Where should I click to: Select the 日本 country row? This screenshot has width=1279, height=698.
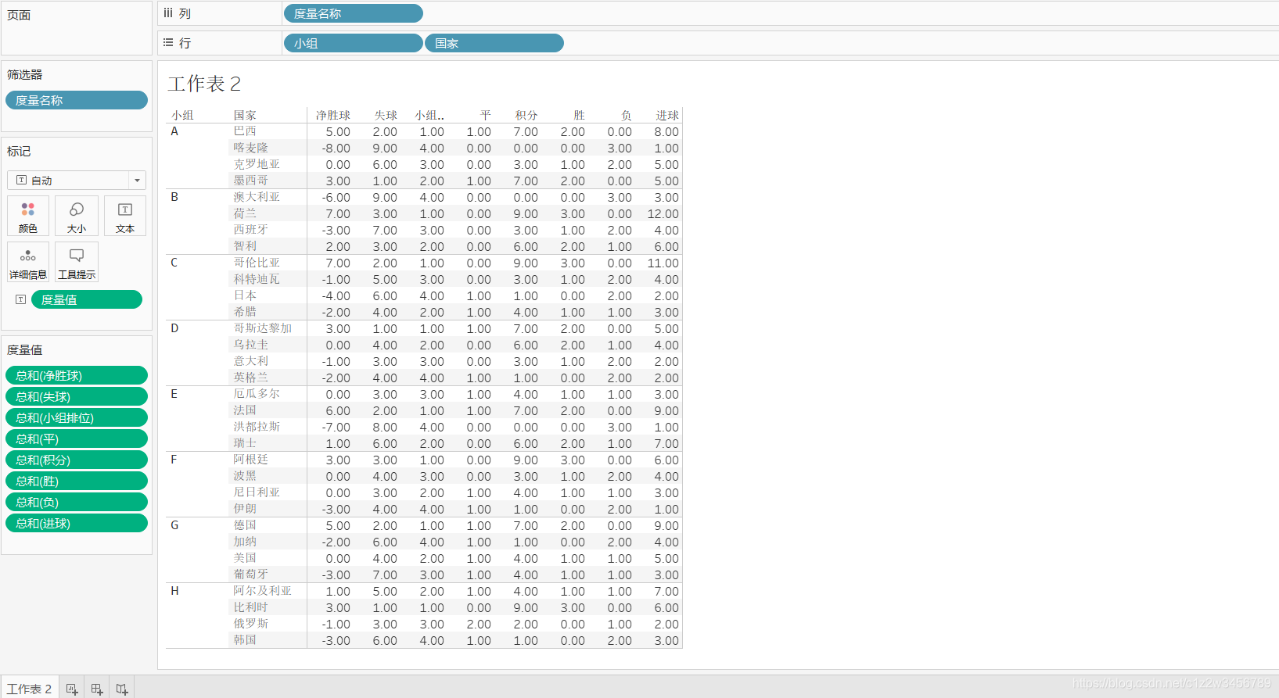245,295
